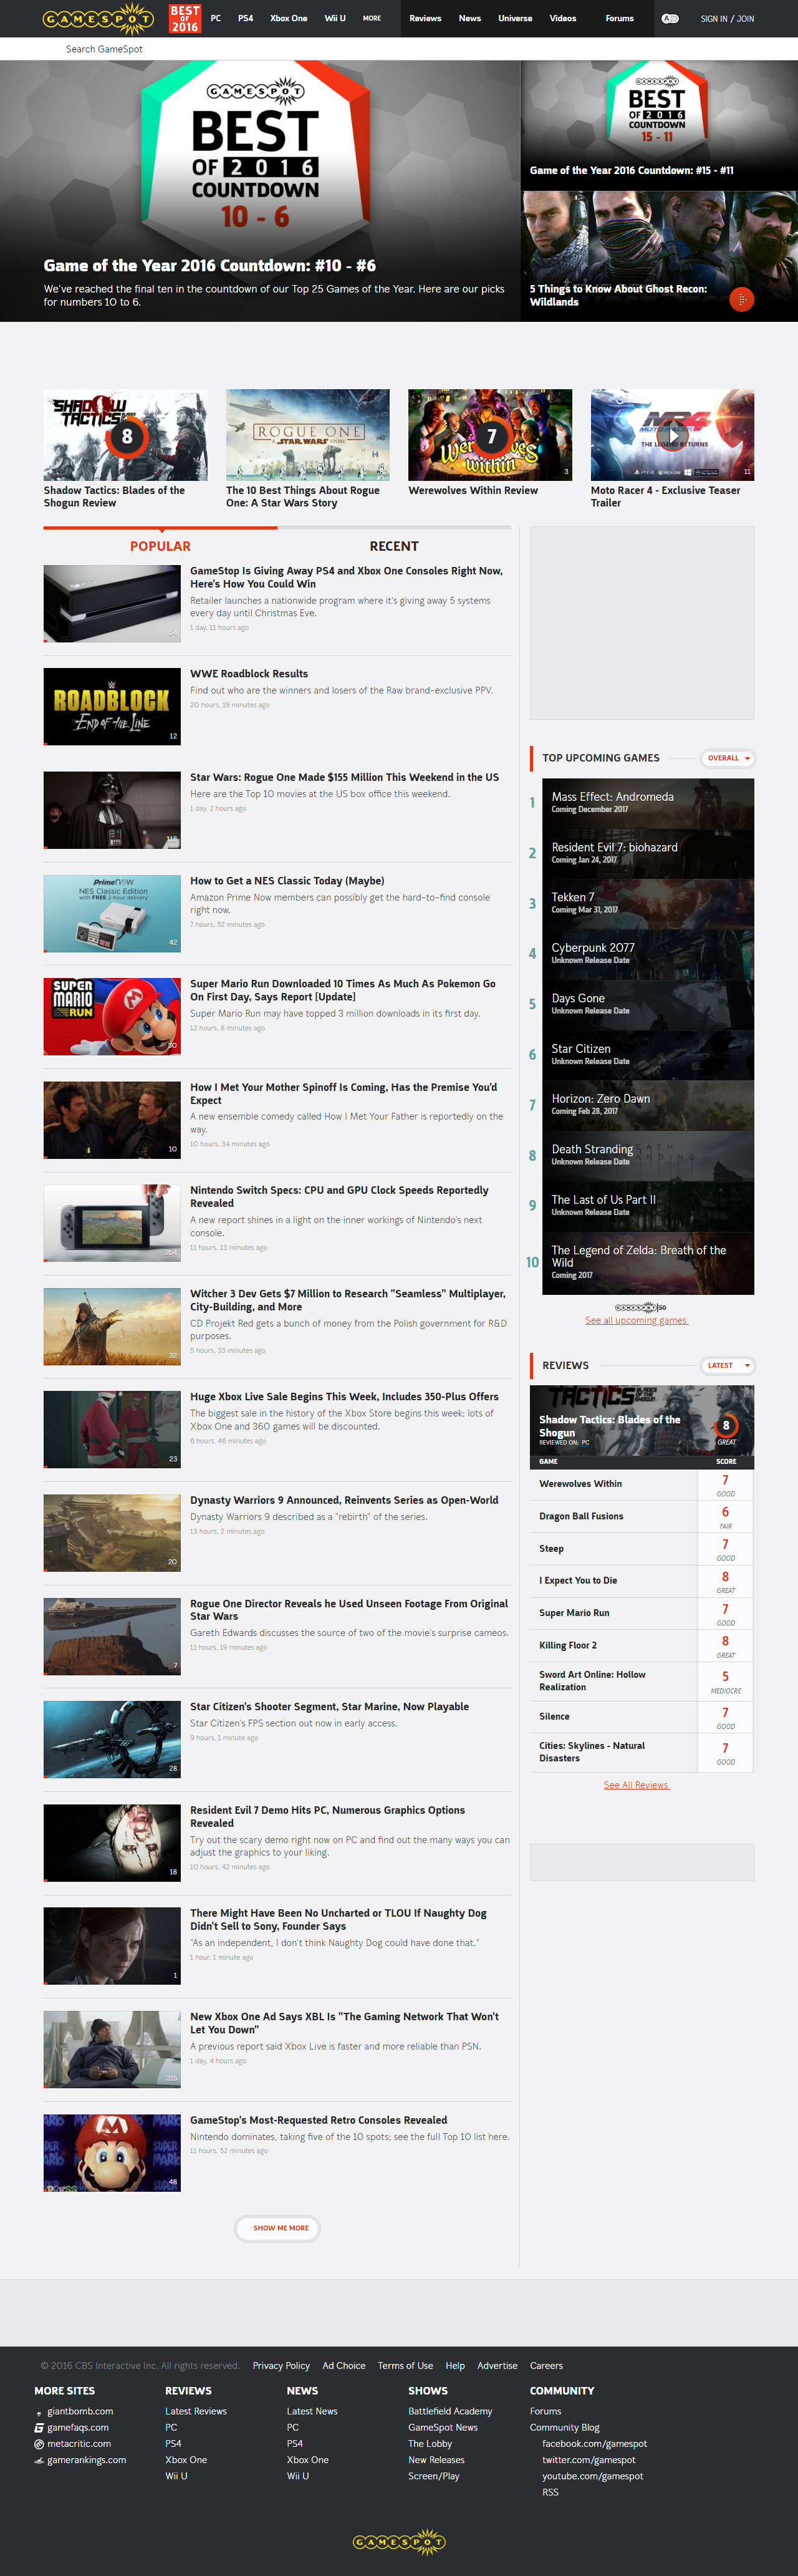Open the Wii U menu item

(x=335, y=18)
